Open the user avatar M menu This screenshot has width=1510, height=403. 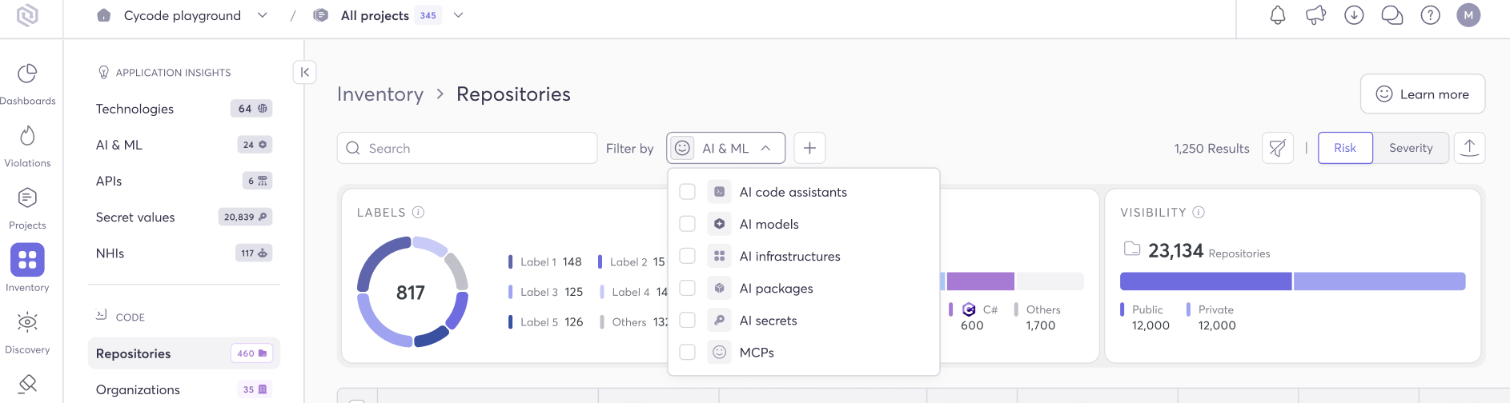1468,15
